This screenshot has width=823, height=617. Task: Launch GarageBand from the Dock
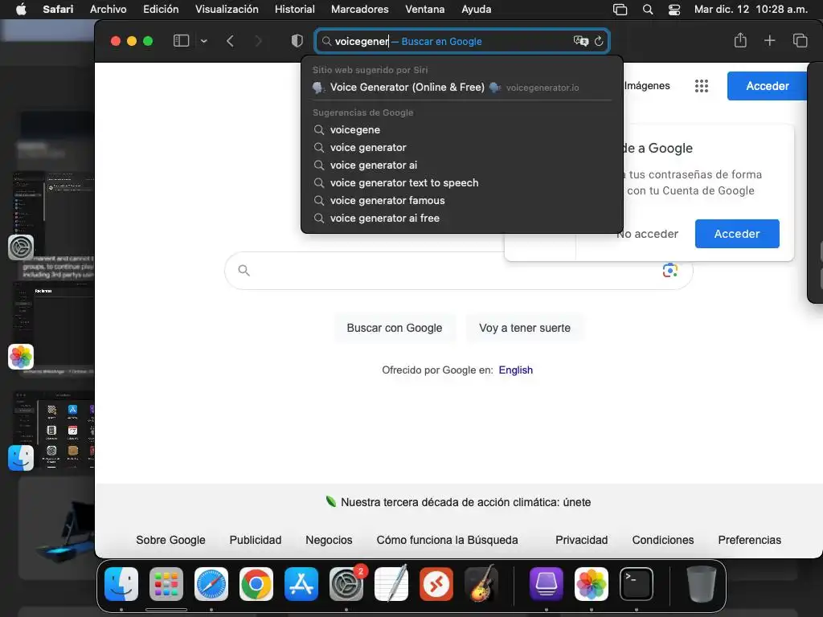click(x=482, y=583)
